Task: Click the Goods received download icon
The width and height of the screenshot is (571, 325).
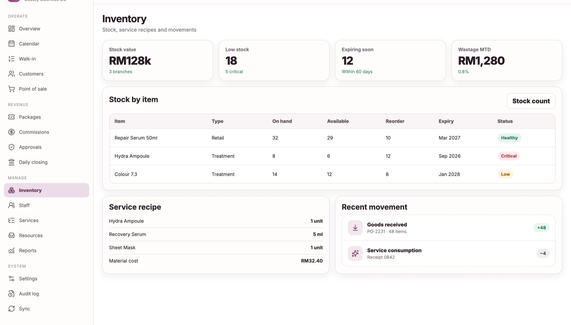Action: coord(355,228)
